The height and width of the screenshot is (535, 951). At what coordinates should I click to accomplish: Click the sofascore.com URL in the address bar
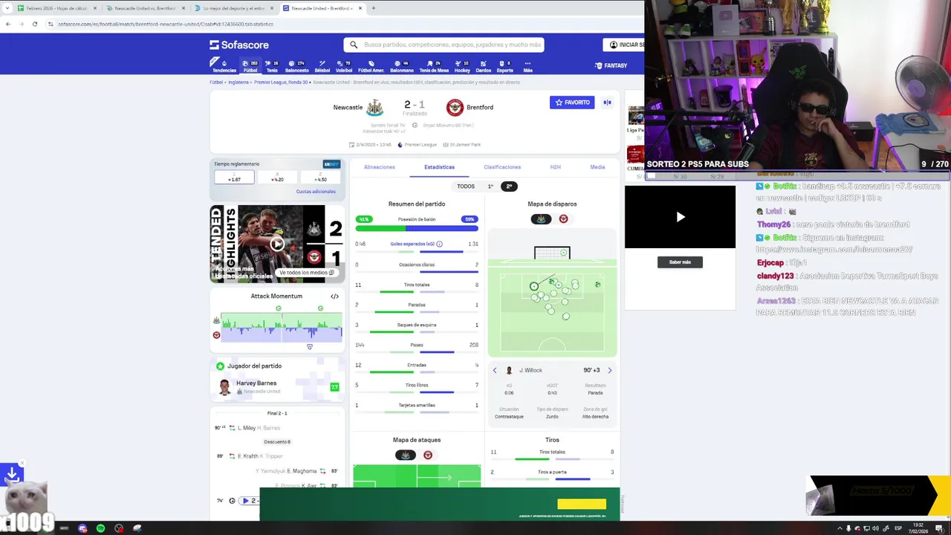166,24
